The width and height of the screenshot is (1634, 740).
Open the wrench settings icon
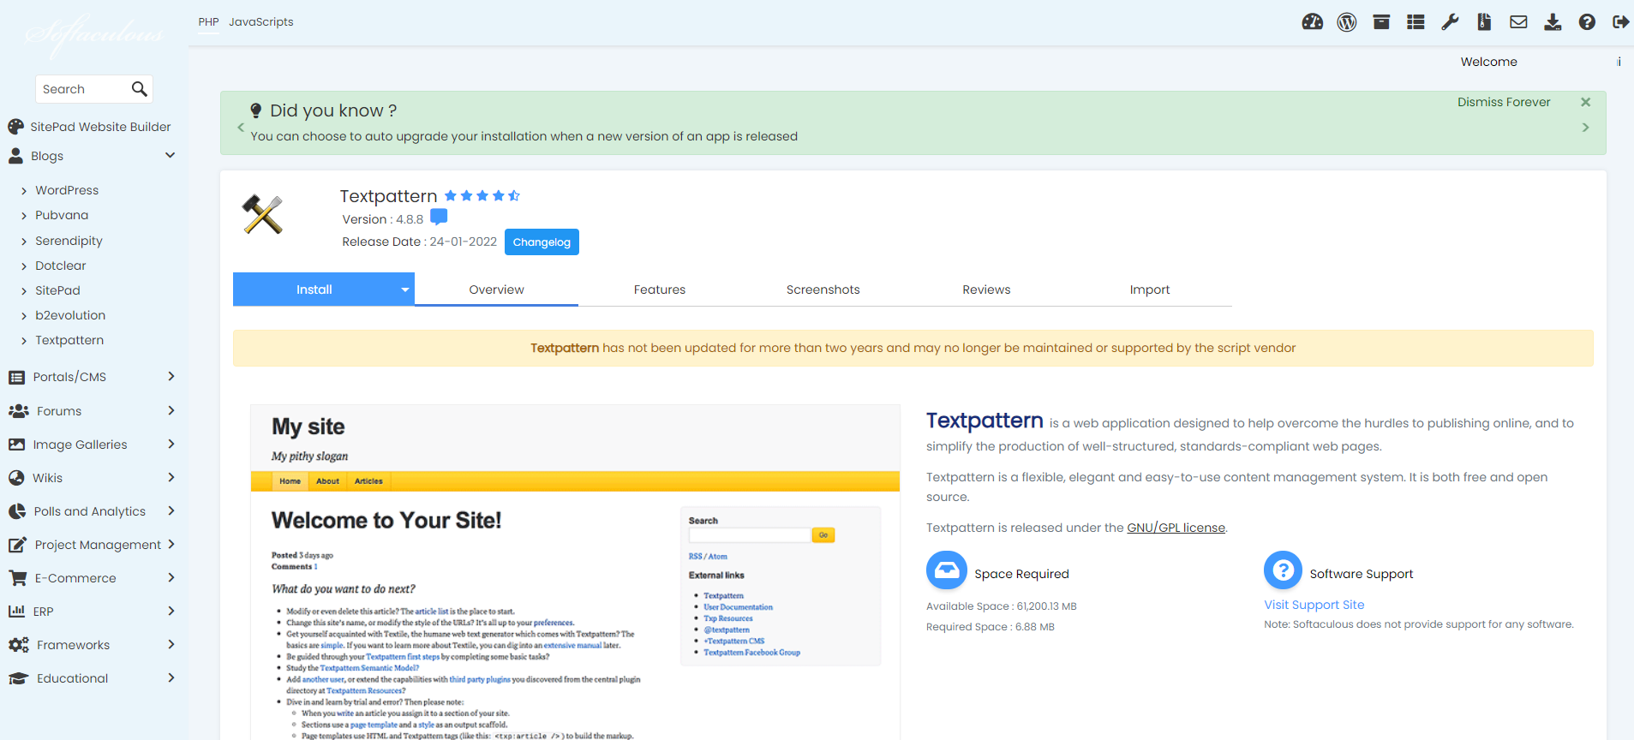click(1450, 22)
